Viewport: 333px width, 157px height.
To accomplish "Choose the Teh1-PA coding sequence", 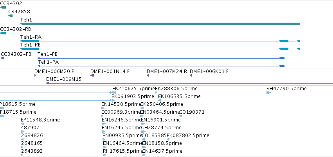I will click(161, 66).
